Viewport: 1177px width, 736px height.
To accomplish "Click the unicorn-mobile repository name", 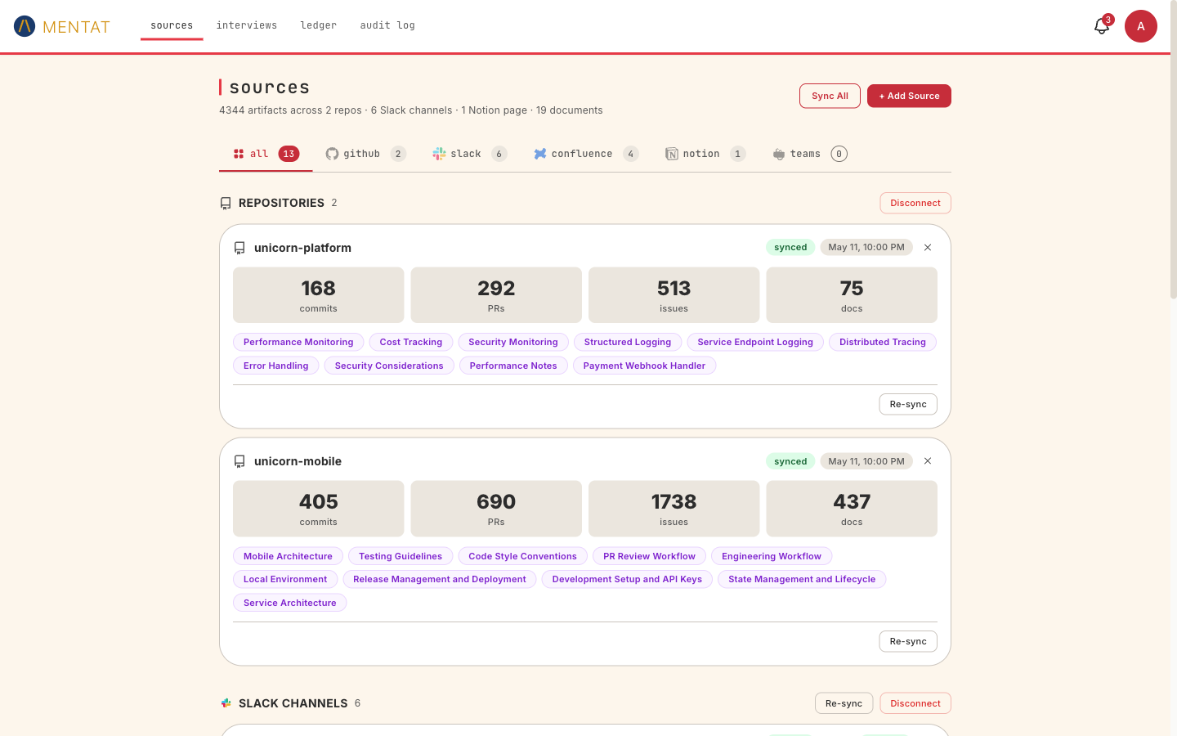I will point(298,461).
